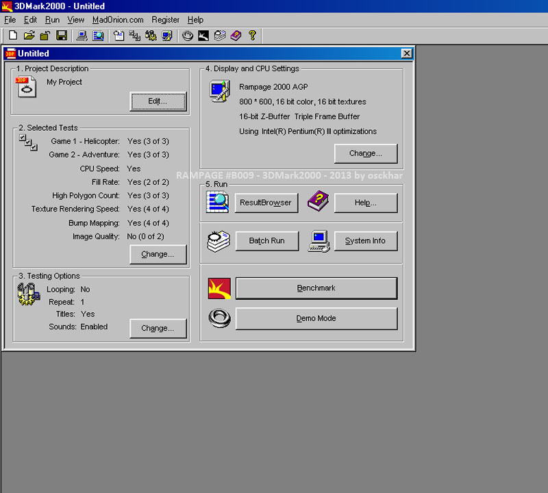Click the 3DMark2000 title bar app icon
Screen dimensions: 548x493
7,6
